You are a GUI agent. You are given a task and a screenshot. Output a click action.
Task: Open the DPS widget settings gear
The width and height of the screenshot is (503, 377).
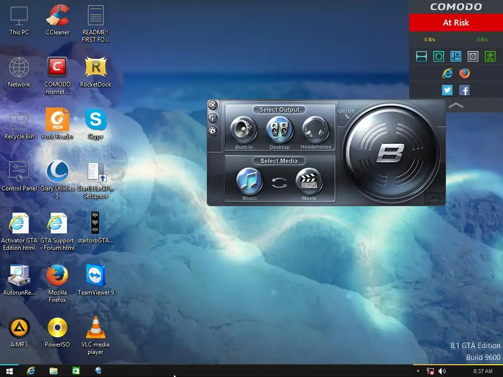tap(213, 131)
